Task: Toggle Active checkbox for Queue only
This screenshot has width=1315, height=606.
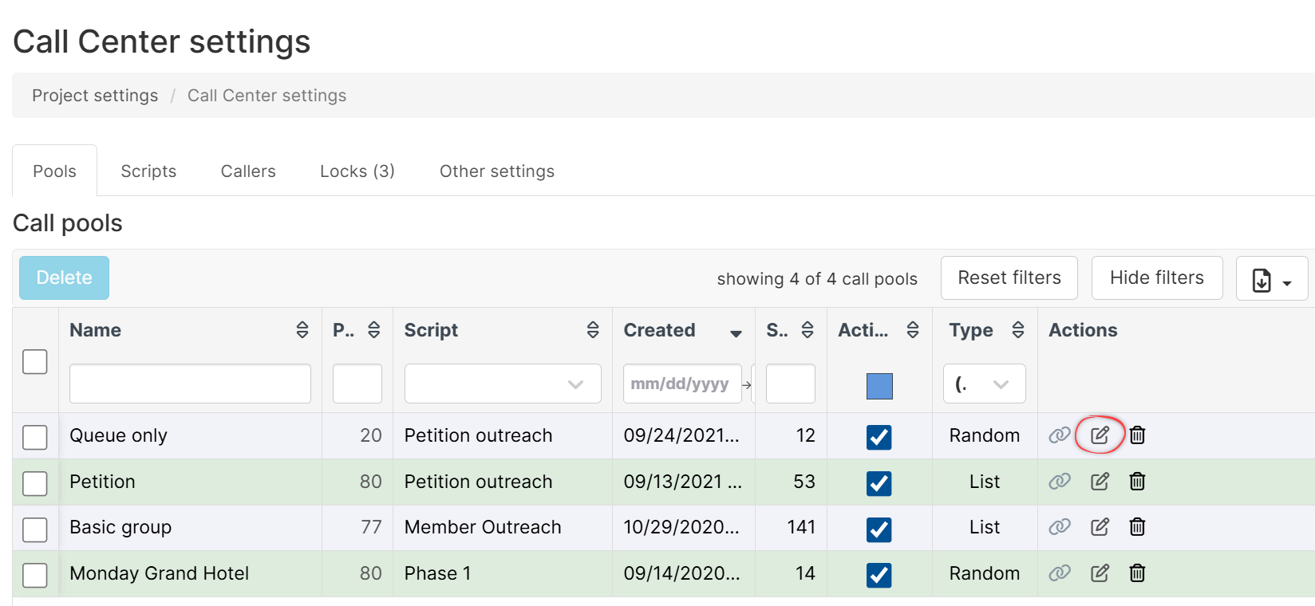Action: coord(879,437)
